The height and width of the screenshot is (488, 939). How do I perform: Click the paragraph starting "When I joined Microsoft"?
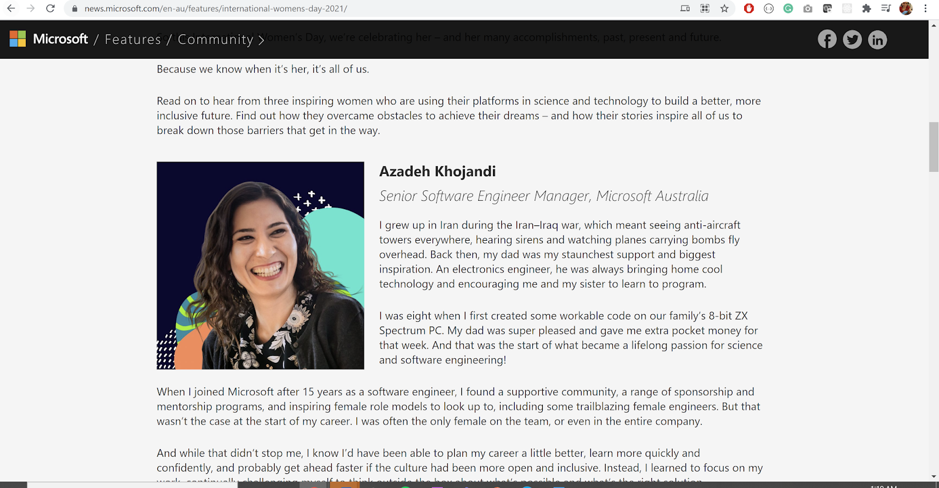(458, 406)
